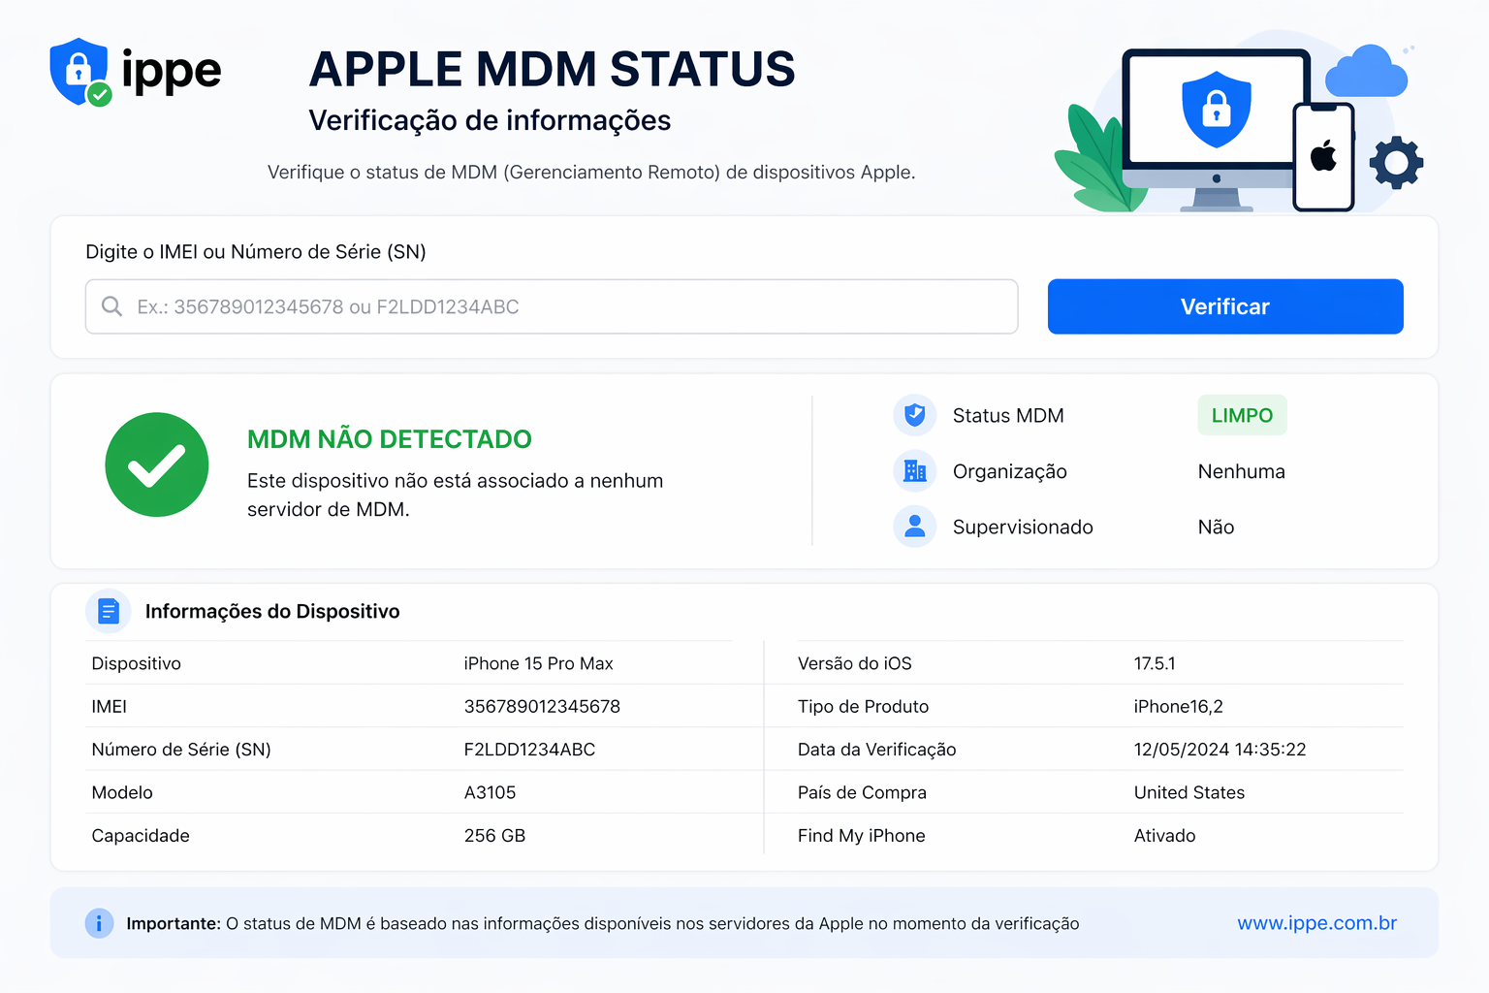The image size is (1489, 993).
Task: Click the Informações do Dispositivo section title
Action: [272, 612]
